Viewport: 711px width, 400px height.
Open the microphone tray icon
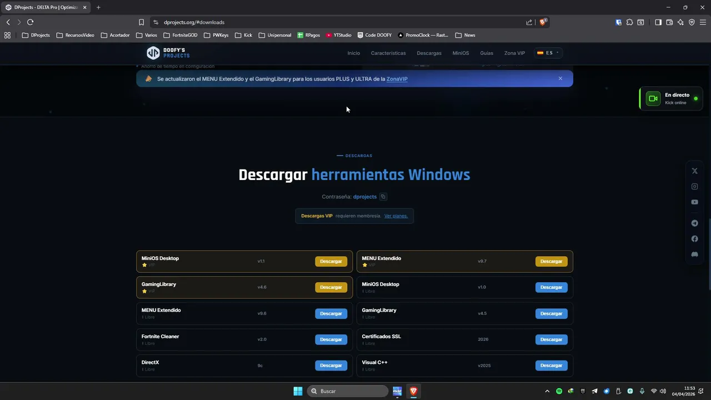[x=642, y=391]
